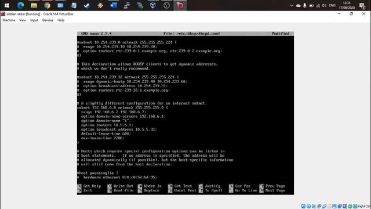The height and width of the screenshot is (209, 371).
Task: Click the VirtualBox audio status icon
Action: 314,206
